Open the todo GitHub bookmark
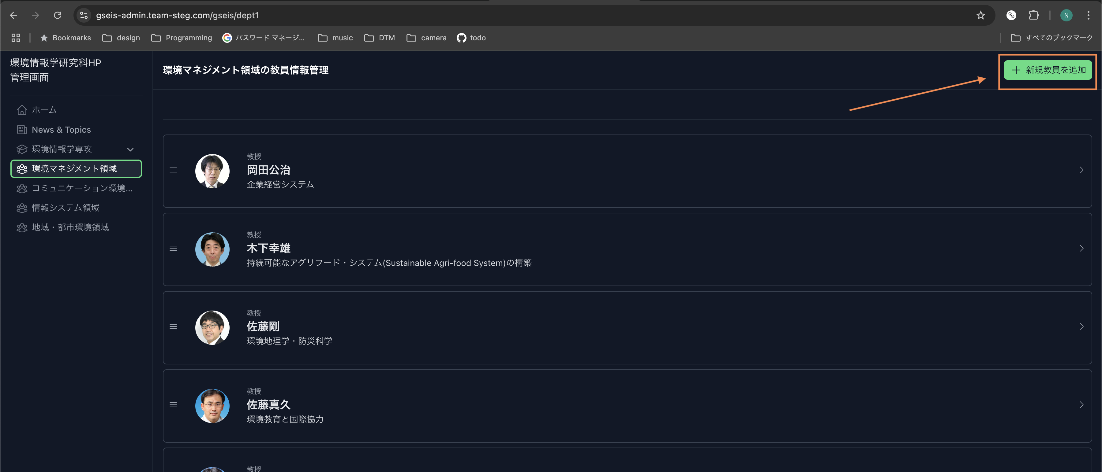Image resolution: width=1102 pixels, height=472 pixels. [471, 38]
